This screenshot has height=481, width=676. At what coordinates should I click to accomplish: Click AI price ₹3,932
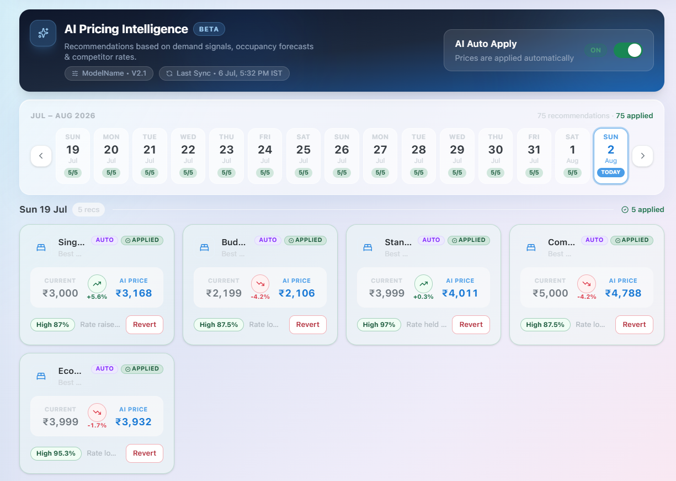(x=134, y=422)
